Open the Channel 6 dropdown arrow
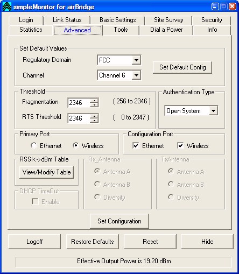This screenshot has height=274, width=239. coord(136,75)
